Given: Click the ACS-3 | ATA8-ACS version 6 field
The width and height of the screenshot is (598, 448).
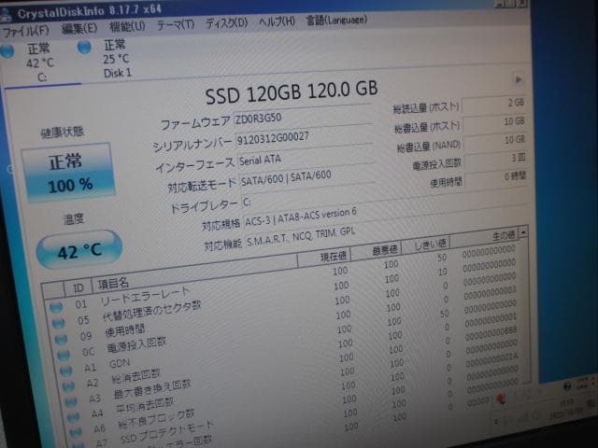Looking at the screenshot, I should pyautogui.click(x=384, y=215).
